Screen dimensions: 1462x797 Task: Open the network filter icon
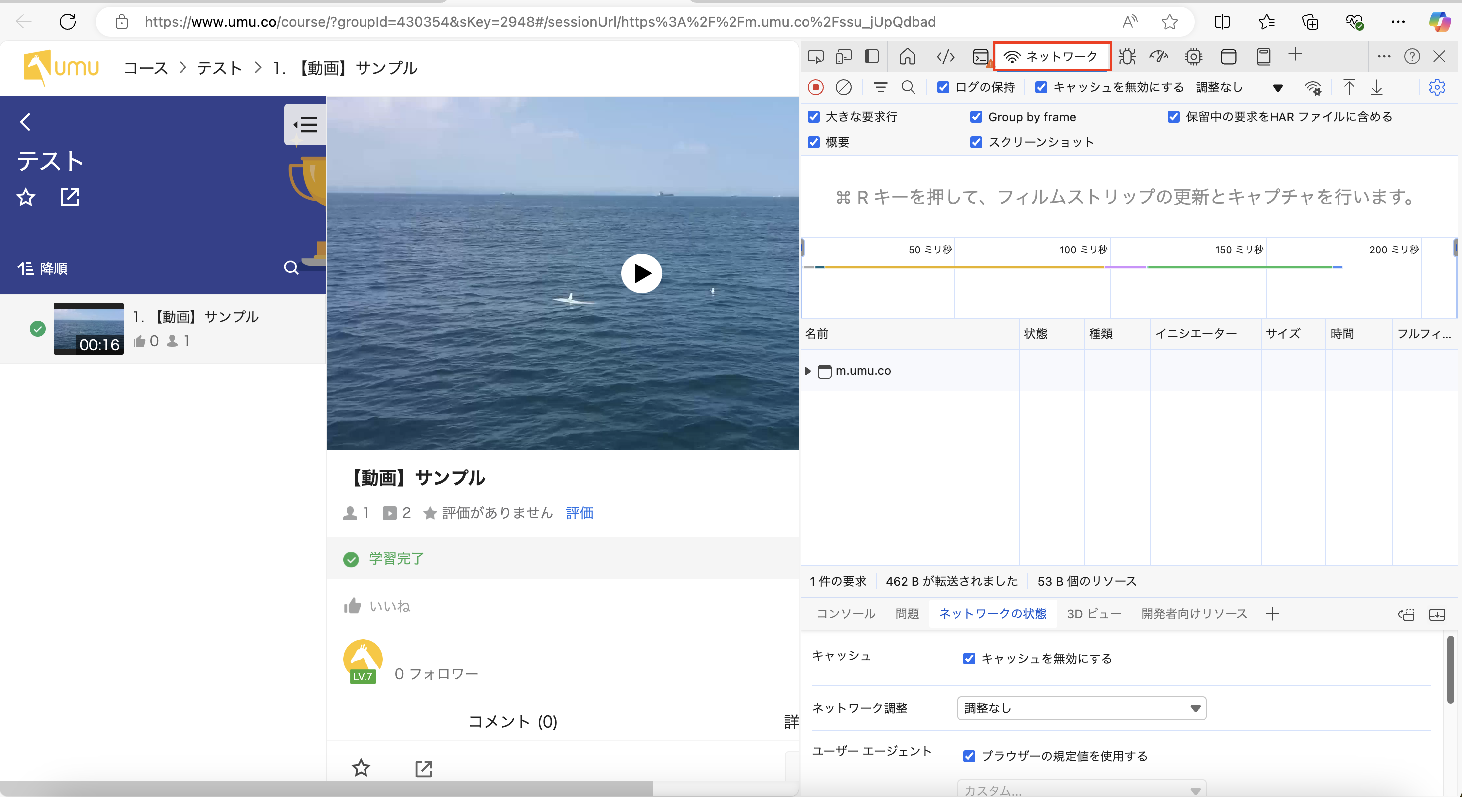[880, 87]
